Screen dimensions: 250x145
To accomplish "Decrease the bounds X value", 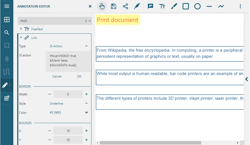I will pos(50,131).
